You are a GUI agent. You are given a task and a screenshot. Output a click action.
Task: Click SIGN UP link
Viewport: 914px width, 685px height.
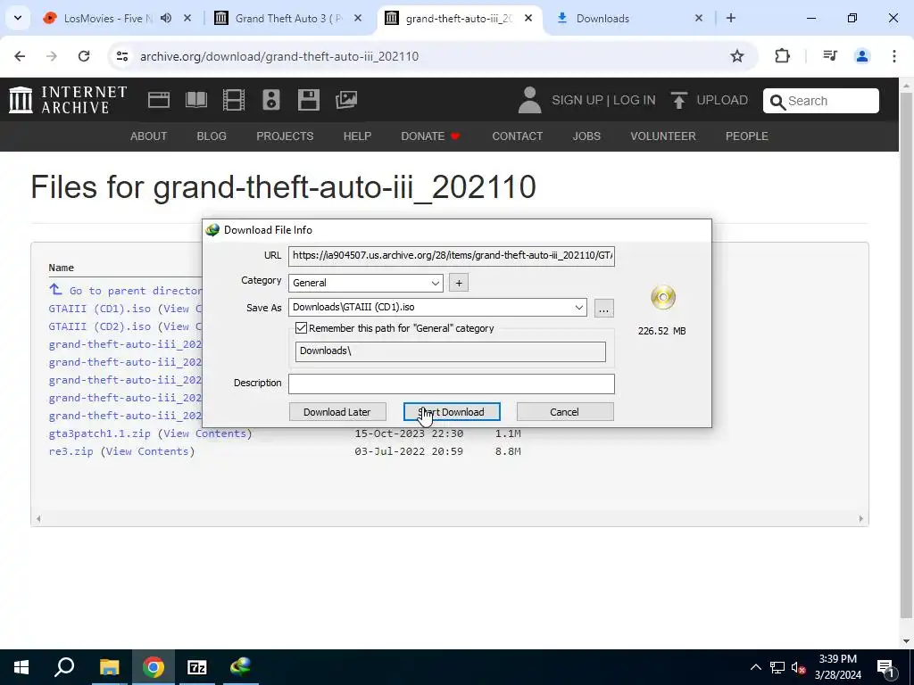[577, 100]
